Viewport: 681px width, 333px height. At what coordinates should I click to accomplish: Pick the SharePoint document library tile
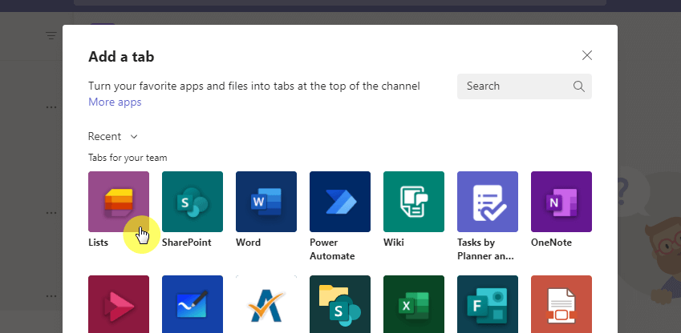tap(340, 304)
